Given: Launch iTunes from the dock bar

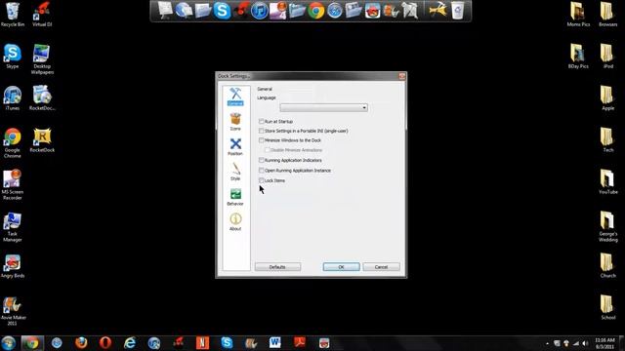Looking at the screenshot, I should pyautogui.click(x=260, y=11).
